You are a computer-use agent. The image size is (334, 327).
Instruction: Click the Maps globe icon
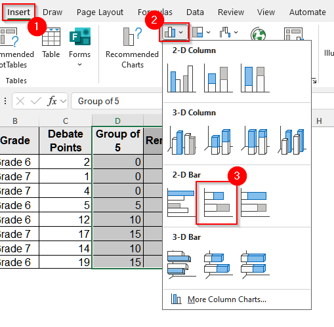pyautogui.click(x=258, y=33)
